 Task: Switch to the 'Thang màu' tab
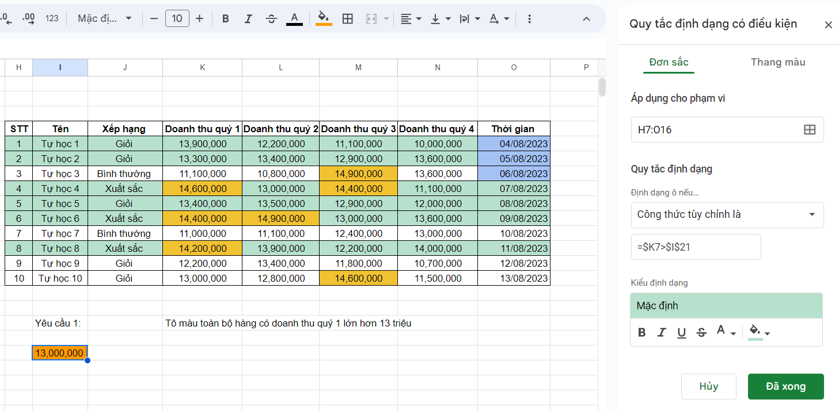pyautogui.click(x=777, y=62)
